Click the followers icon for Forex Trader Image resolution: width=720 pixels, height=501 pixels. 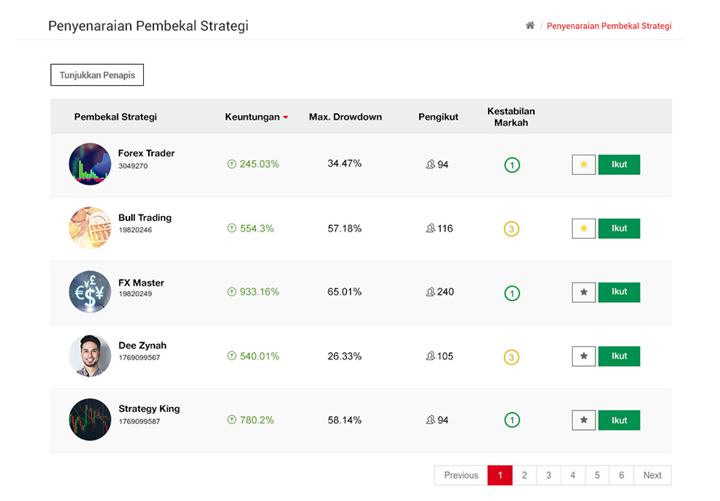click(x=430, y=164)
